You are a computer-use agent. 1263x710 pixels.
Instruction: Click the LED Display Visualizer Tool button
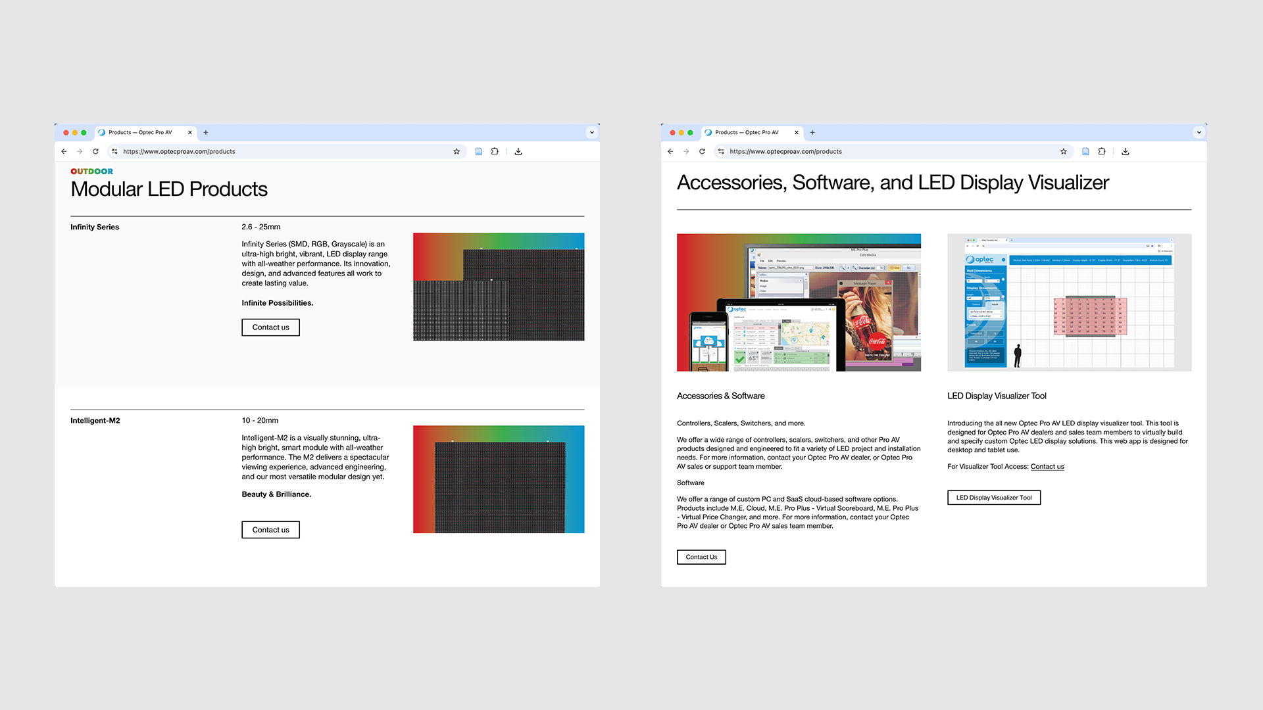pos(994,498)
